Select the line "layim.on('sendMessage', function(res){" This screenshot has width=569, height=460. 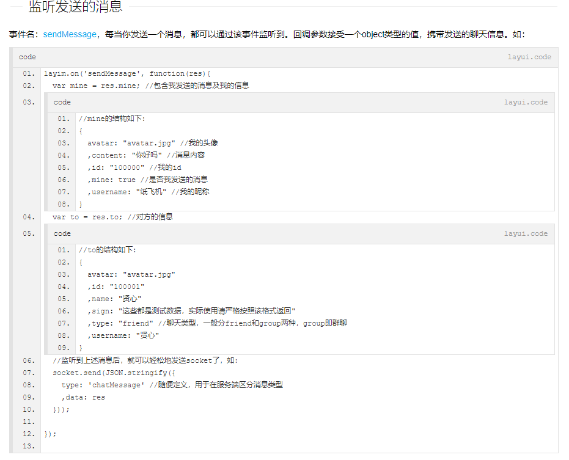[127, 74]
